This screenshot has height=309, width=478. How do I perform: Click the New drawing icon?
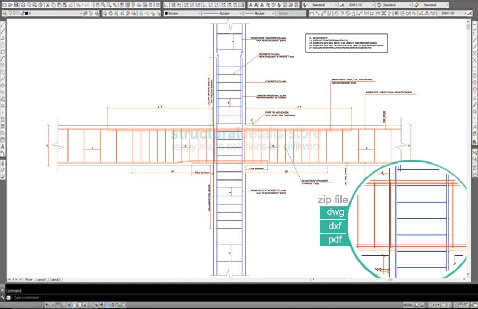(3, 5)
